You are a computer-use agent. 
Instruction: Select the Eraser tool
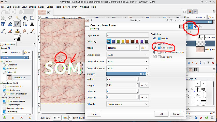pyautogui.click(x=10, y=31)
